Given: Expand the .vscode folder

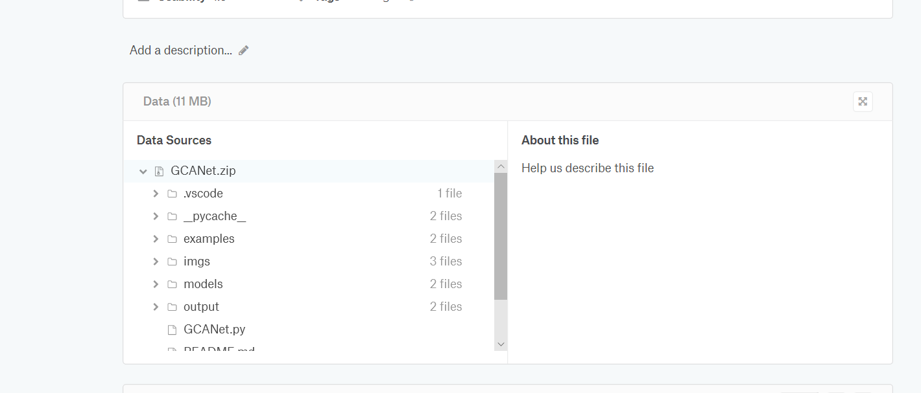Looking at the screenshot, I should tap(156, 194).
